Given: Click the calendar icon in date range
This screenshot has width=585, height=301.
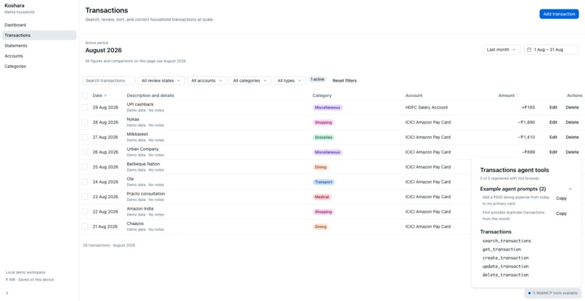Looking at the screenshot, I should [x=529, y=49].
